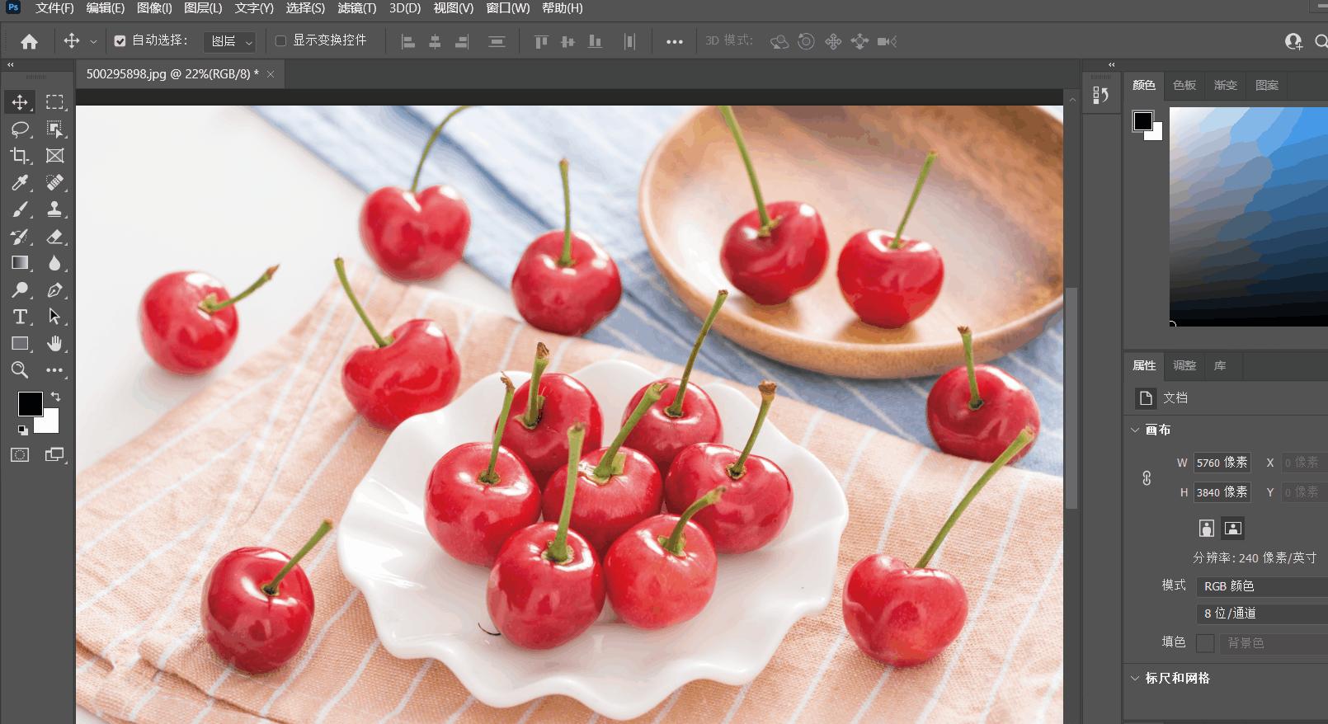The height and width of the screenshot is (724, 1328).
Task: Expand the left toolbox panel arrows
Action: coord(11,64)
